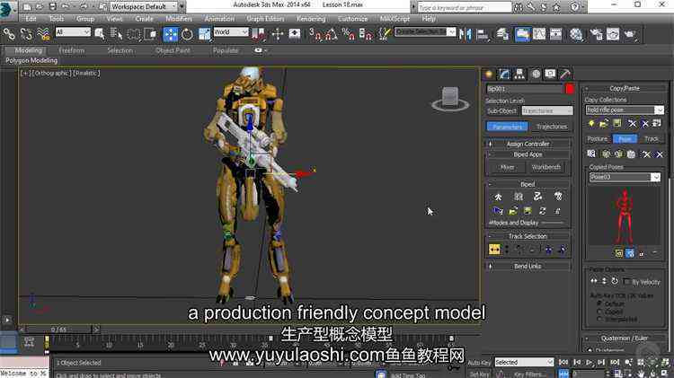The image size is (674, 378).
Task: Select the Select and Rotate tool
Action: (187, 34)
